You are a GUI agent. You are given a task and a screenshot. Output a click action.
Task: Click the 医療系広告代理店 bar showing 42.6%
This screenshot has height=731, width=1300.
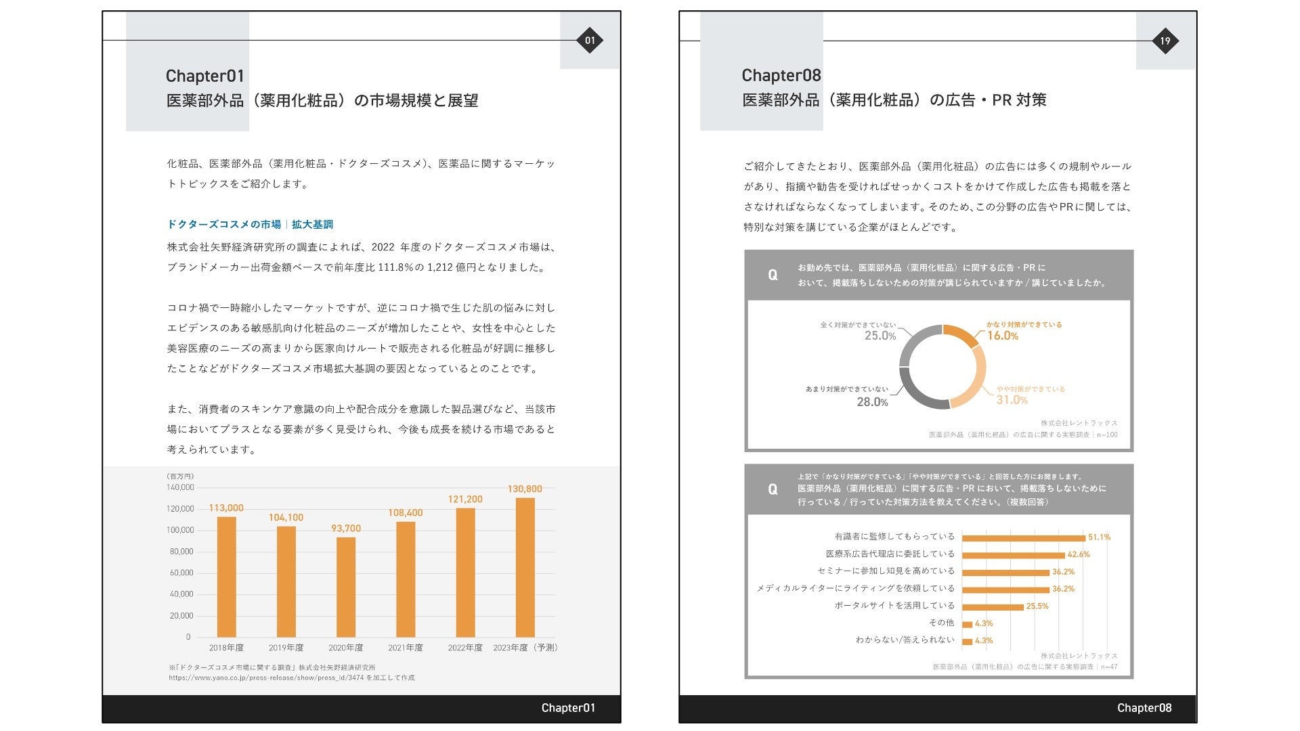pyautogui.click(x=1013, y=555)
